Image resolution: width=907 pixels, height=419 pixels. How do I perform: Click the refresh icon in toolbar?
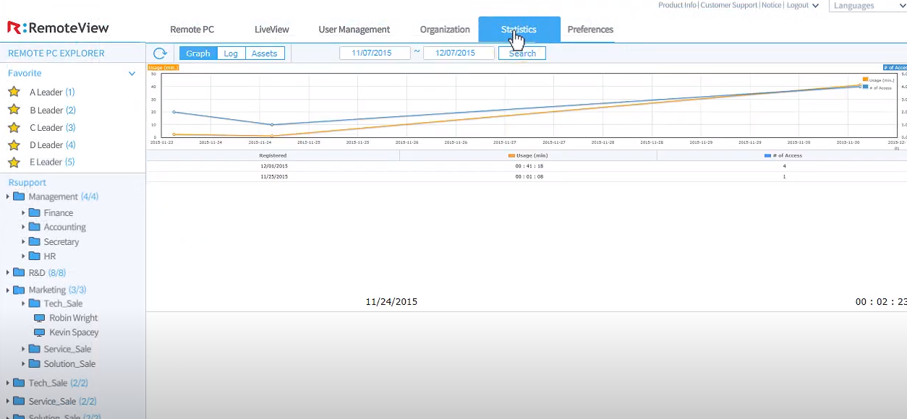pyautogui.click(x=160, y=53)
